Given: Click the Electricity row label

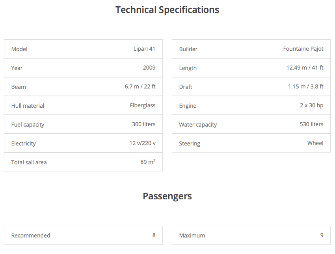Looking at the screenshot, I should point(24,144).
